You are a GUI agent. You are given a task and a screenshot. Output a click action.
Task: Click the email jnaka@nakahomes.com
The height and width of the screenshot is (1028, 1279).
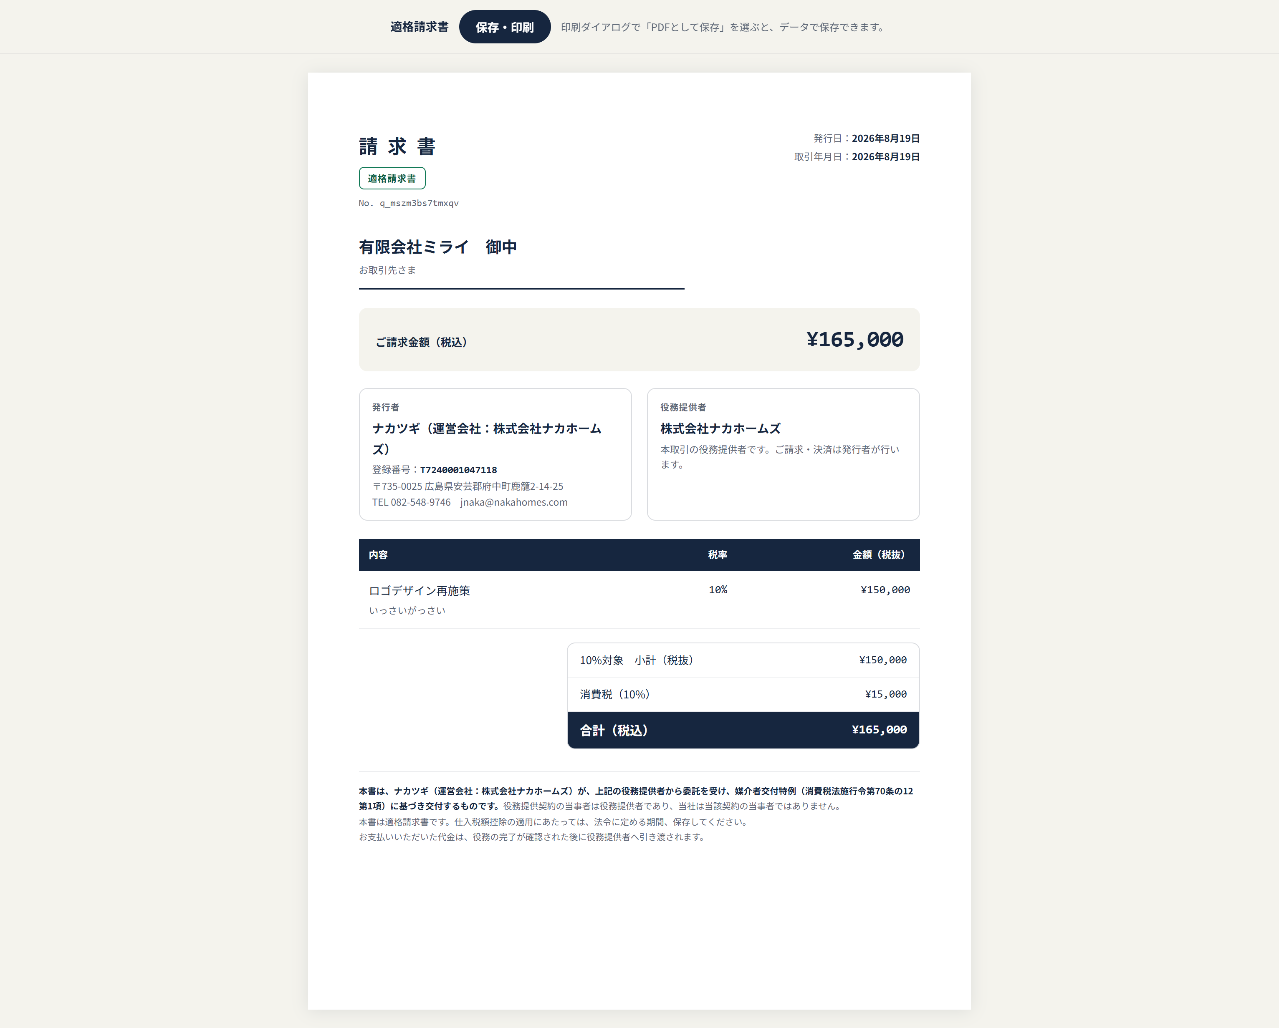[x=514, y=502]
